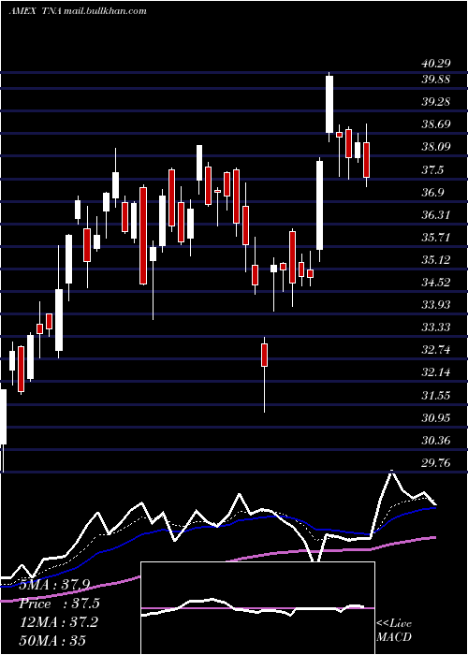Click the 33.93 price label
468x655 pixels.
coord(436,304)
